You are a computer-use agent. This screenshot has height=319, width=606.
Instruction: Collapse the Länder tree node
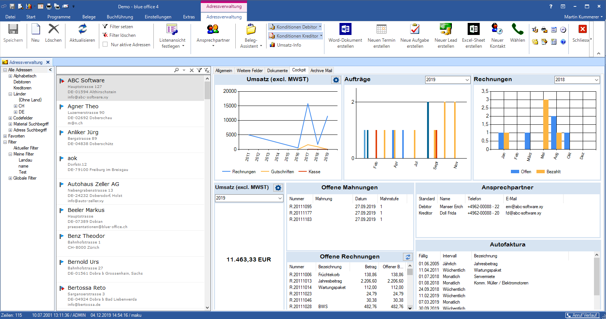coord(11,94)
